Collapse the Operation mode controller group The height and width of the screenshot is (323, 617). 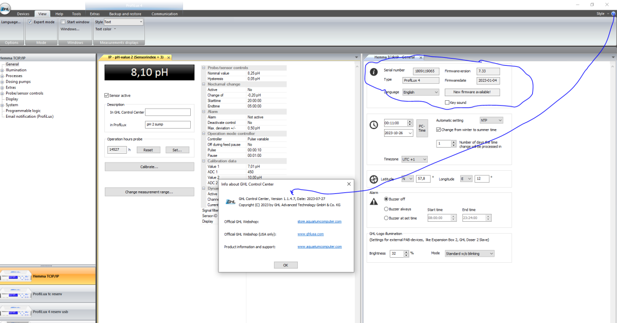pos(204,133)
